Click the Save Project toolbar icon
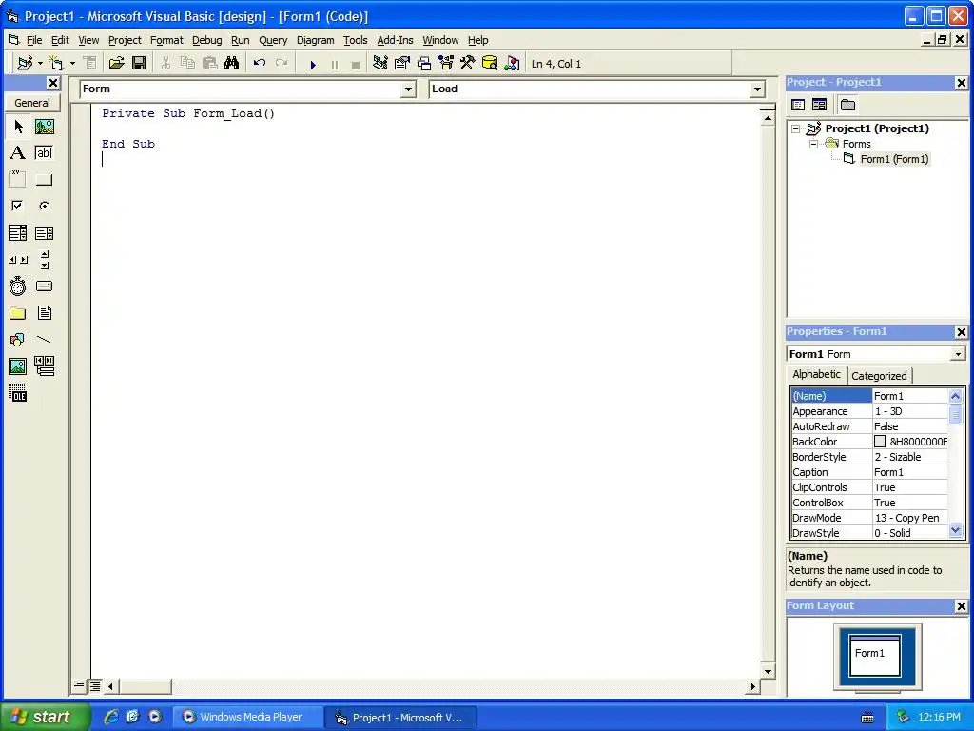974x731 pixels. 139,64
